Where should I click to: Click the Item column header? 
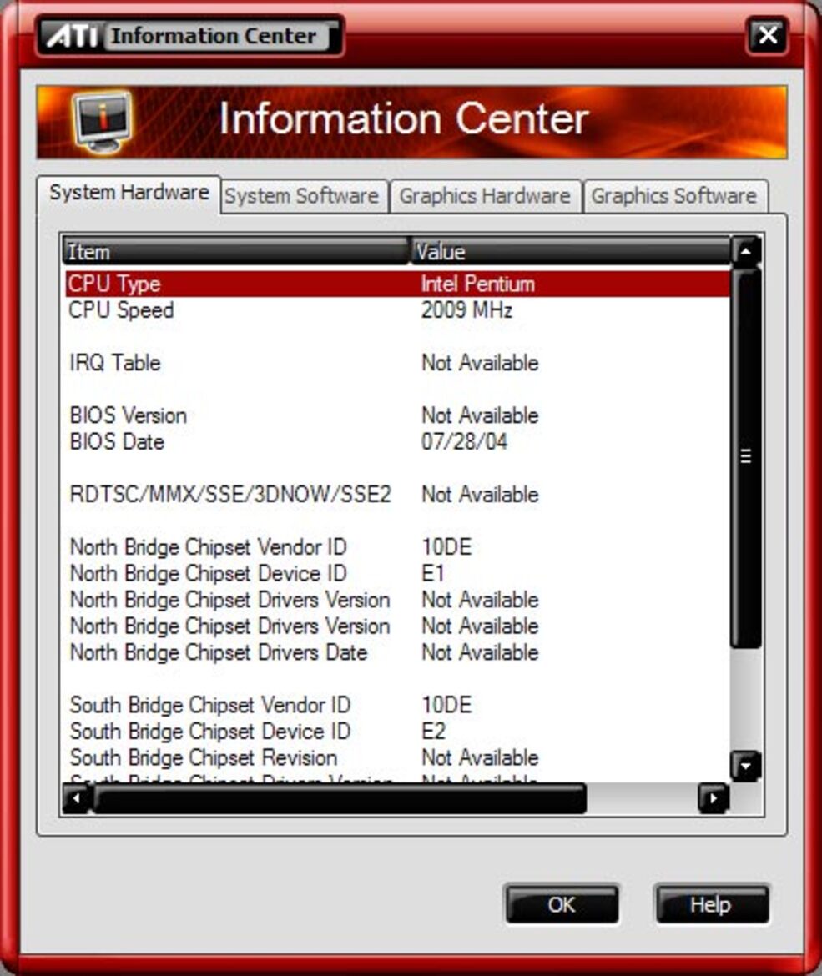point(236,251)
